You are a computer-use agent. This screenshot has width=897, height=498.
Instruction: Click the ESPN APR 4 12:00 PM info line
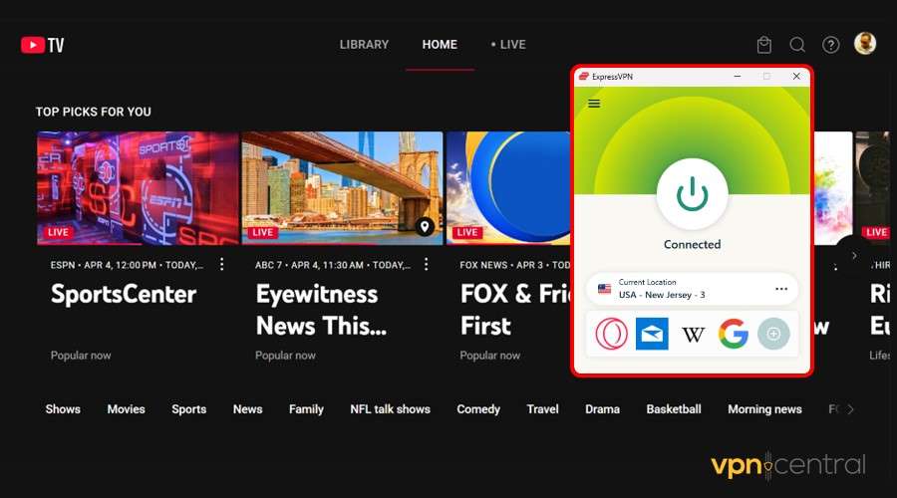point(127,265)
